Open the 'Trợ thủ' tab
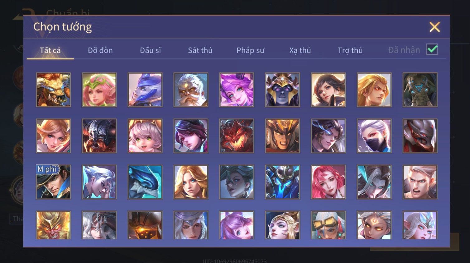Image resolution: width=470 pixels, height=263 pixels. coord(350,50)
